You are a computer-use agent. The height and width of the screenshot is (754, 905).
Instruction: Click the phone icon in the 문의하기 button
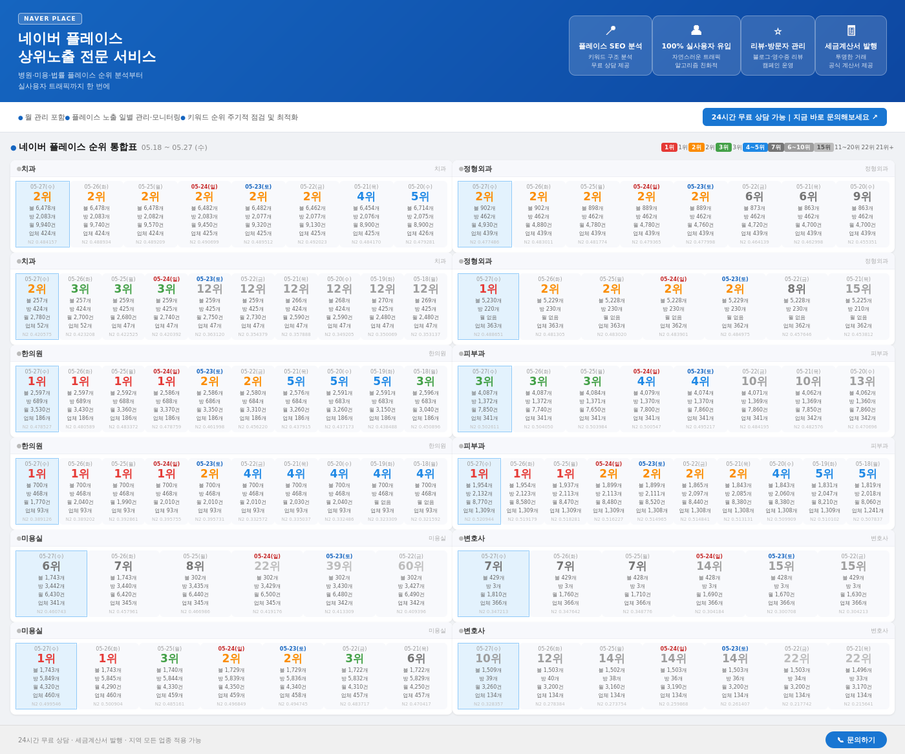pyautogui.click(x=840, y=740)
